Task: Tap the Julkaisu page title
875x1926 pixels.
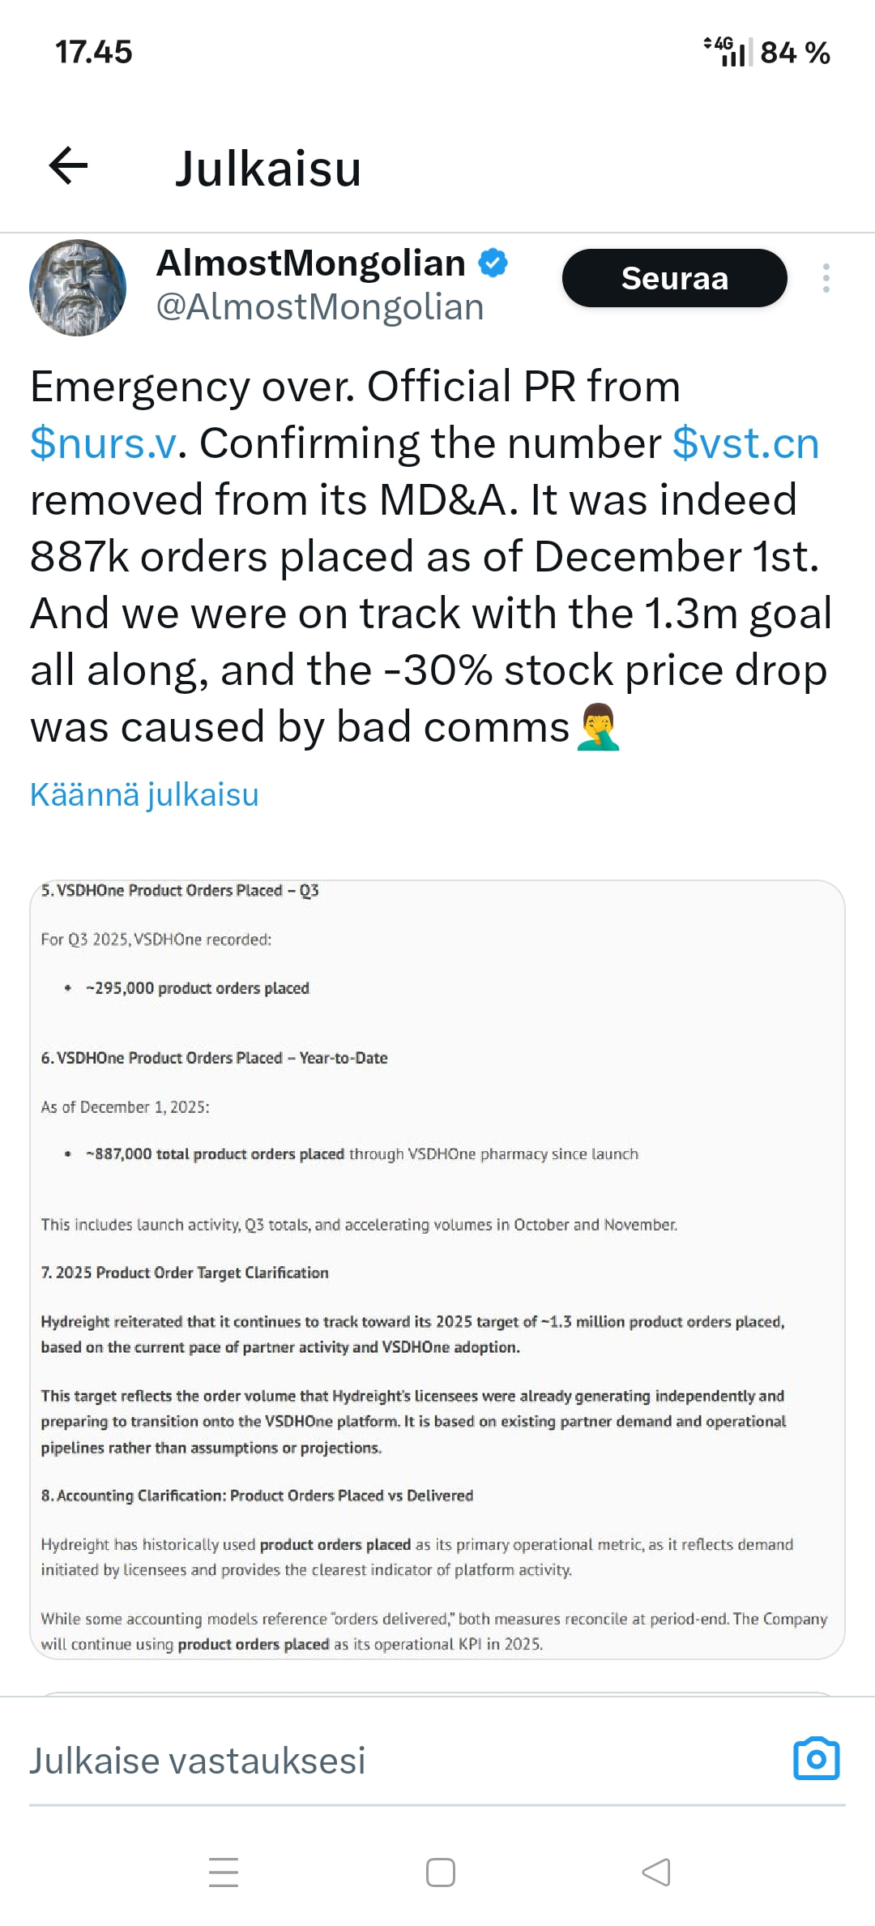Action: point(268,169)
